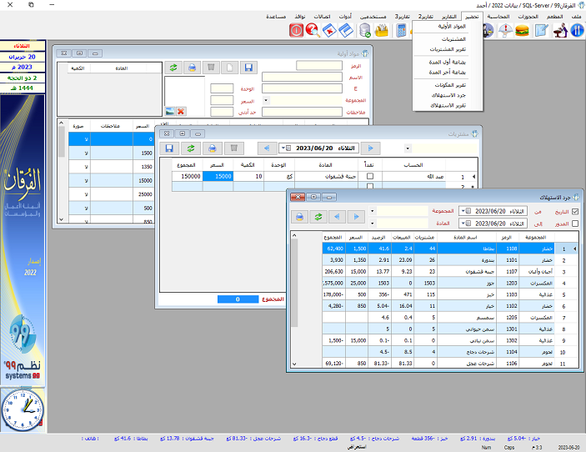Image resolution: width=586 pixels, height=452 pixels.
Task: Click trash delete icon in مشتريات window
Action: (x=235, y=148)
